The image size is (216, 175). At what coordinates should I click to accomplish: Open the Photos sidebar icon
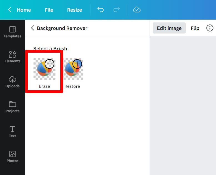click(12, 154)
